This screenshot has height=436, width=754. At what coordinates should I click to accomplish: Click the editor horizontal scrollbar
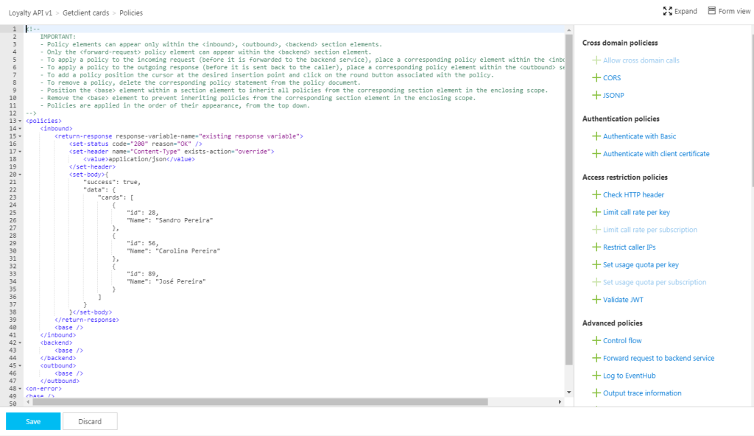258,402
